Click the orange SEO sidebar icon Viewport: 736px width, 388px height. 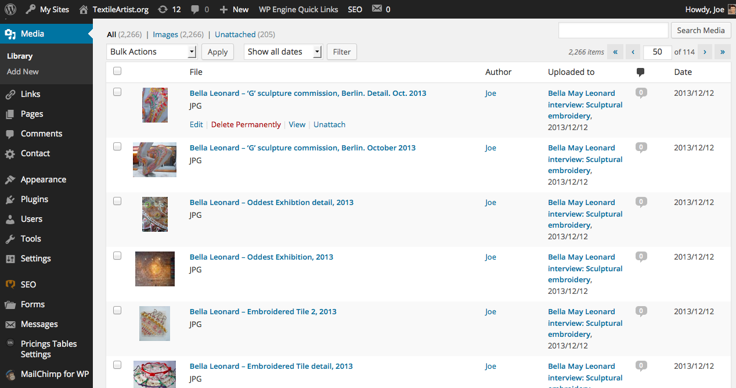click(10, 285)
